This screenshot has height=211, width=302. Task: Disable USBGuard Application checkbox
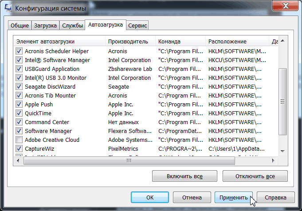coord(19,69)
